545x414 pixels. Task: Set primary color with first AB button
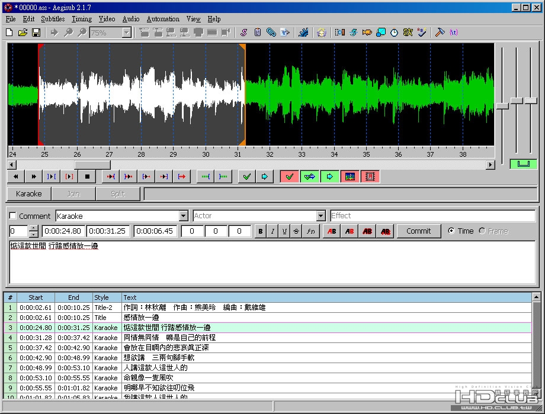(x=332, y=231)
